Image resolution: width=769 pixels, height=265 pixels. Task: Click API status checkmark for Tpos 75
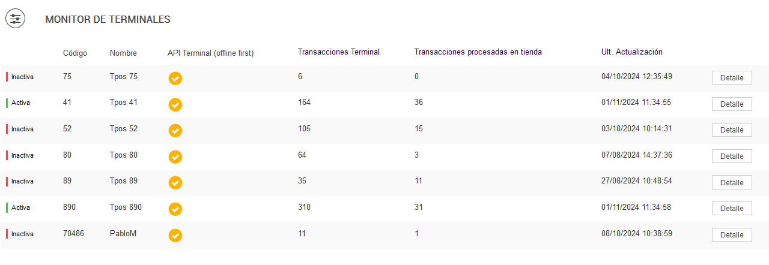coord(175,79)
